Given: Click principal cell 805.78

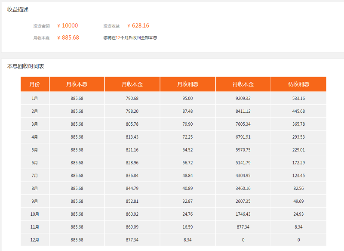Looking at the screenshot, I should pyautogui.click(x=132, y=124).
